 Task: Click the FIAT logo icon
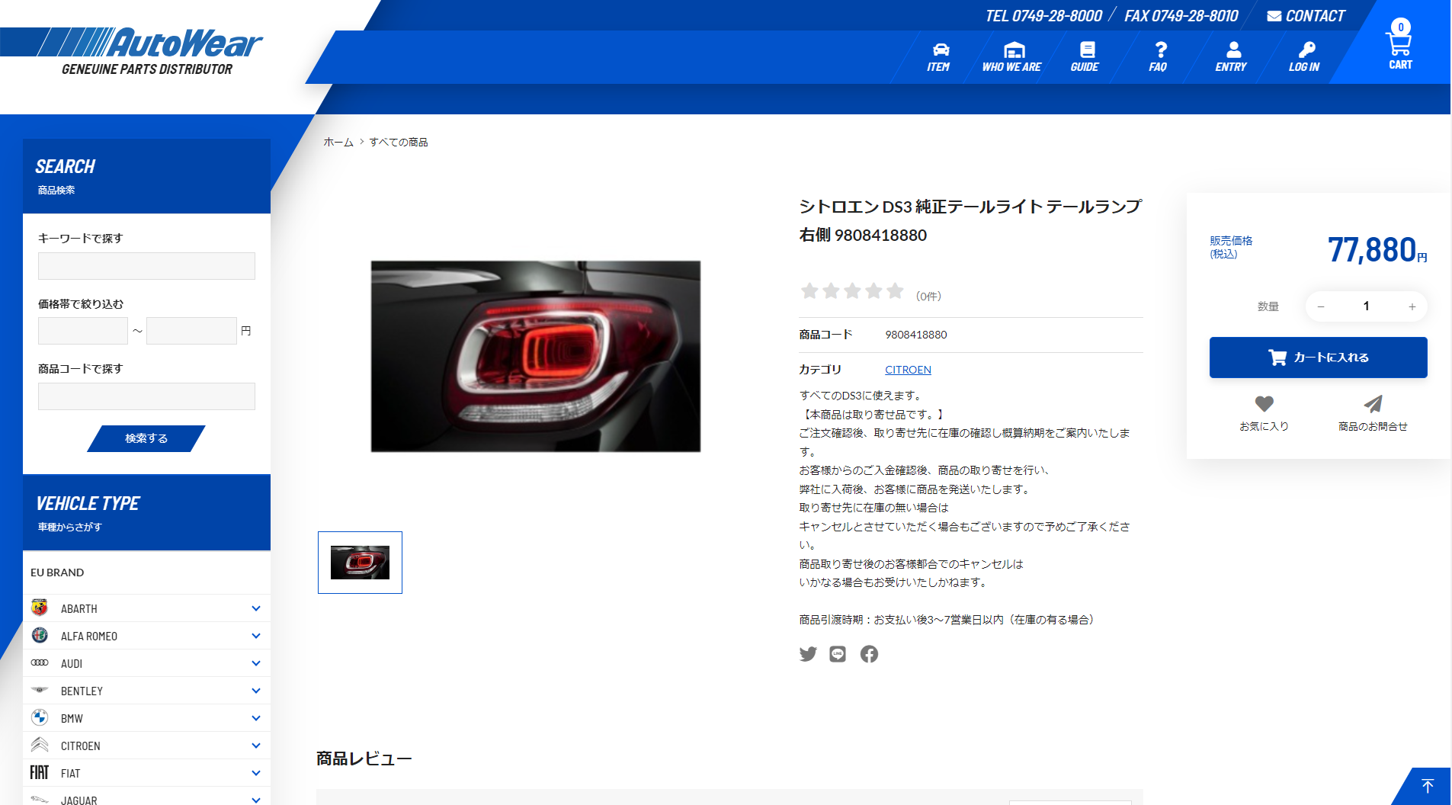(x=40, y=772)
